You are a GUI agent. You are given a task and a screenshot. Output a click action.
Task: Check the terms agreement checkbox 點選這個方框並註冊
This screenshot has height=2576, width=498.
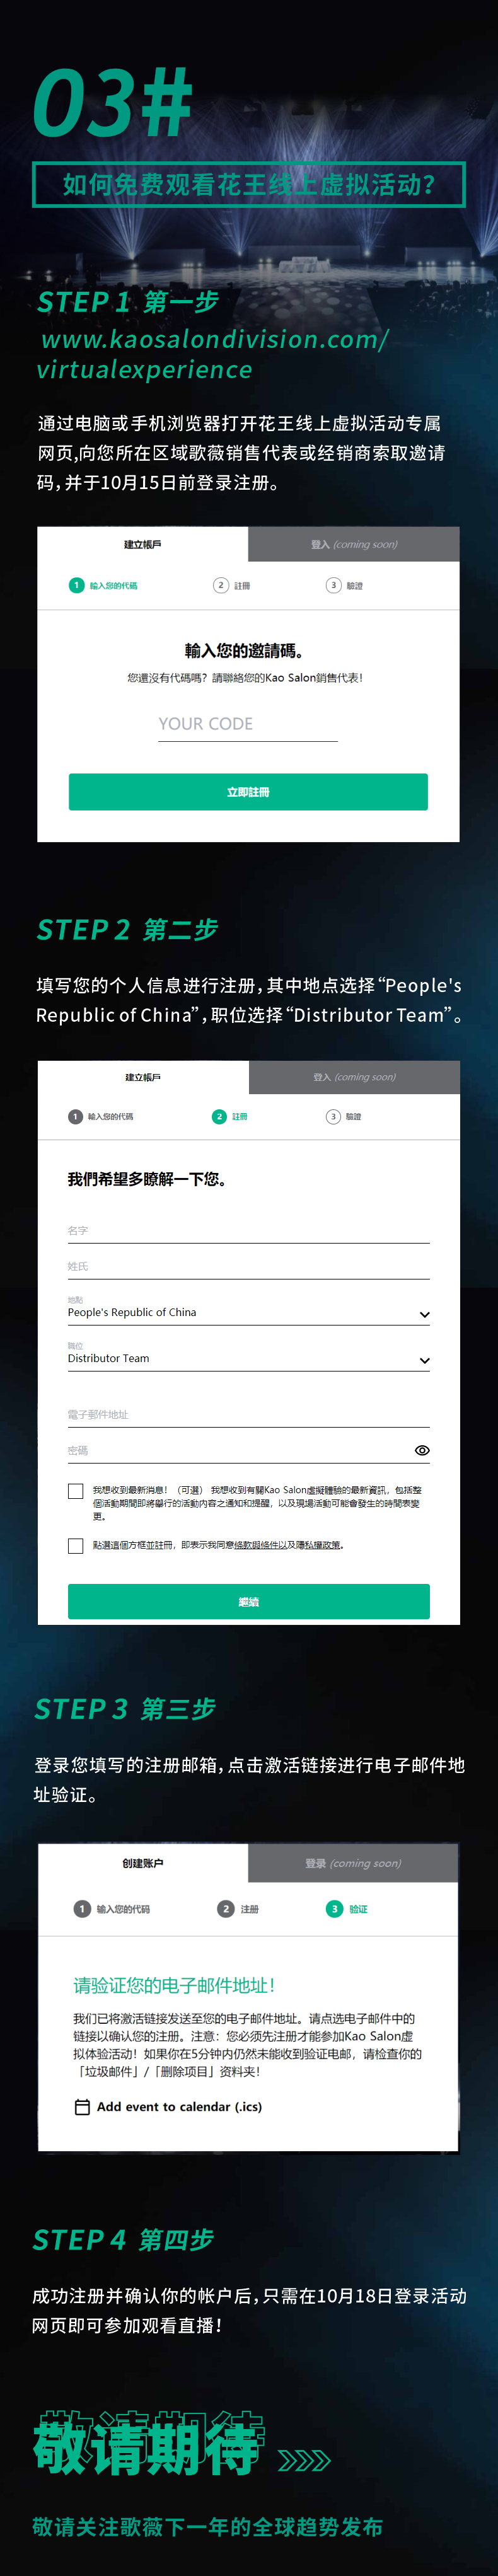(x=75, y=1546)
